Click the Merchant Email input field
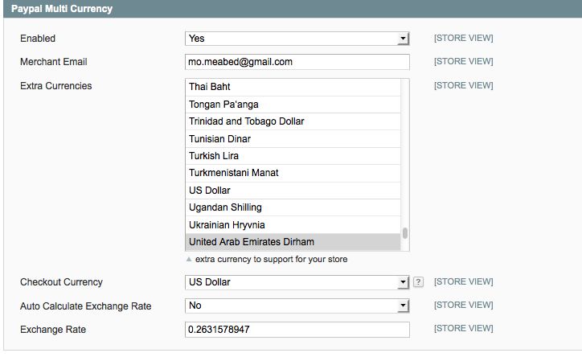582x357 pixels. [x=297, y=62]
